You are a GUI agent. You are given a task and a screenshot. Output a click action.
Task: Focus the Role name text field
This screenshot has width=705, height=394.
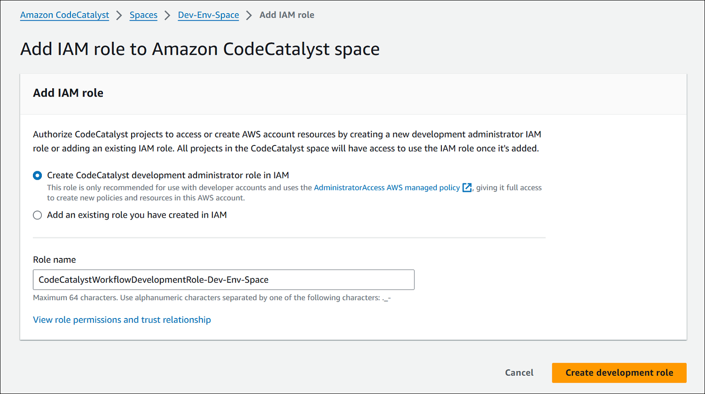coord(223,280)
